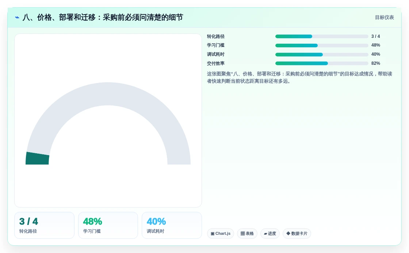Click the gray unfilled gauge arc

click(108, 94)
